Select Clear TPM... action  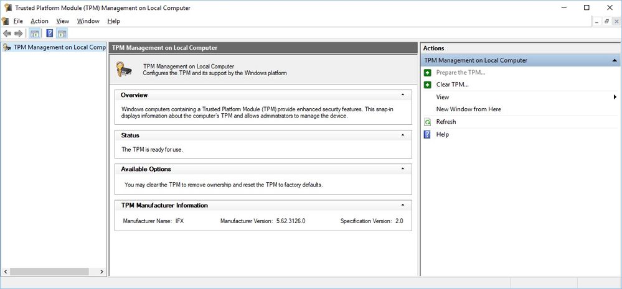click(x=453, y=85)
